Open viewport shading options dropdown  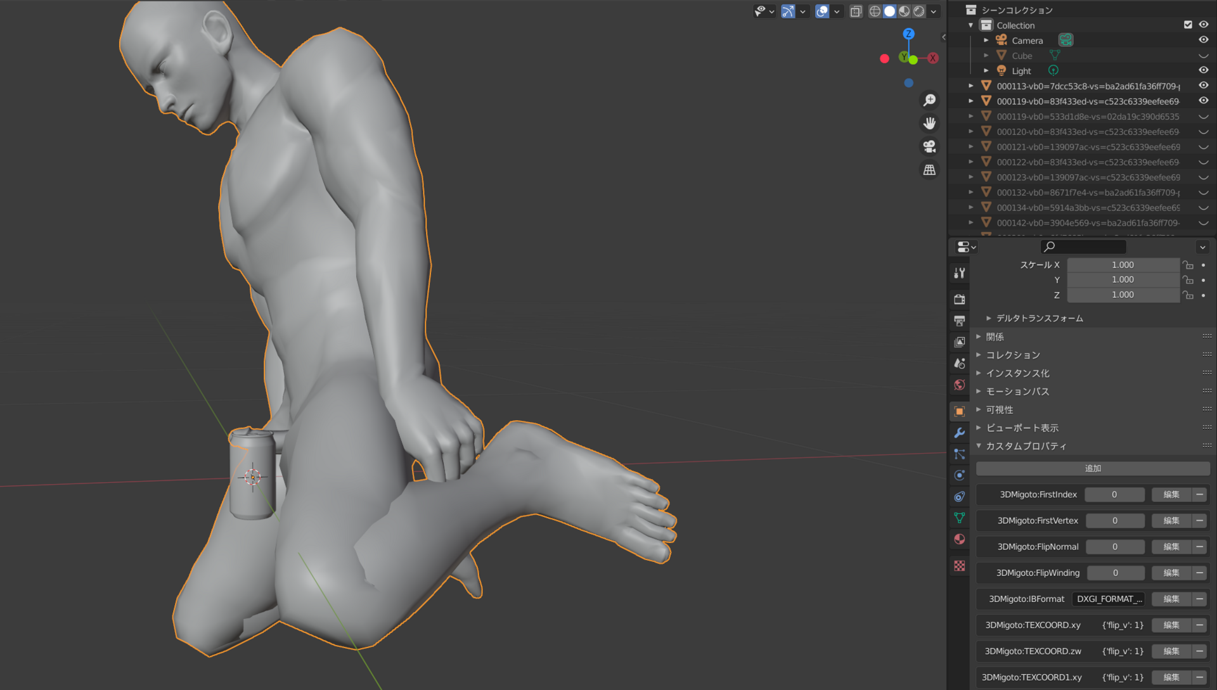pyautogui.click(x=933, y=11)
